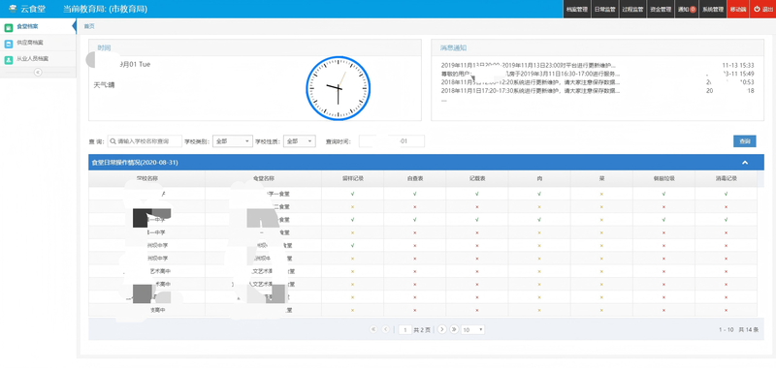Click first row's green check under 留样记录
The image size is (776, 368).
352,194
